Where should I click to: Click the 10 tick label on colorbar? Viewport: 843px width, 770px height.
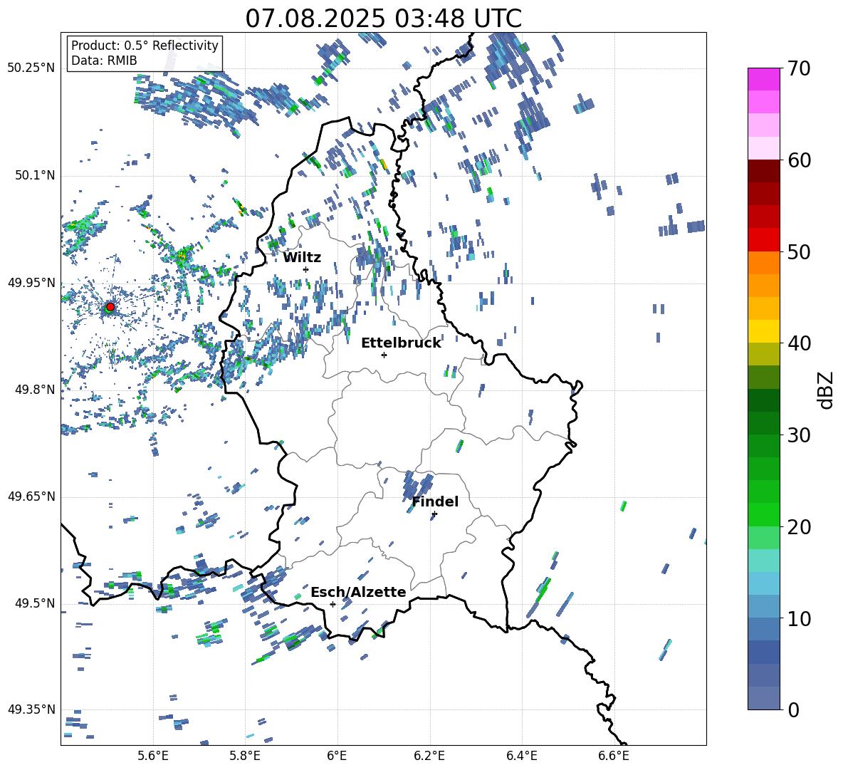[x=797, y=618]
